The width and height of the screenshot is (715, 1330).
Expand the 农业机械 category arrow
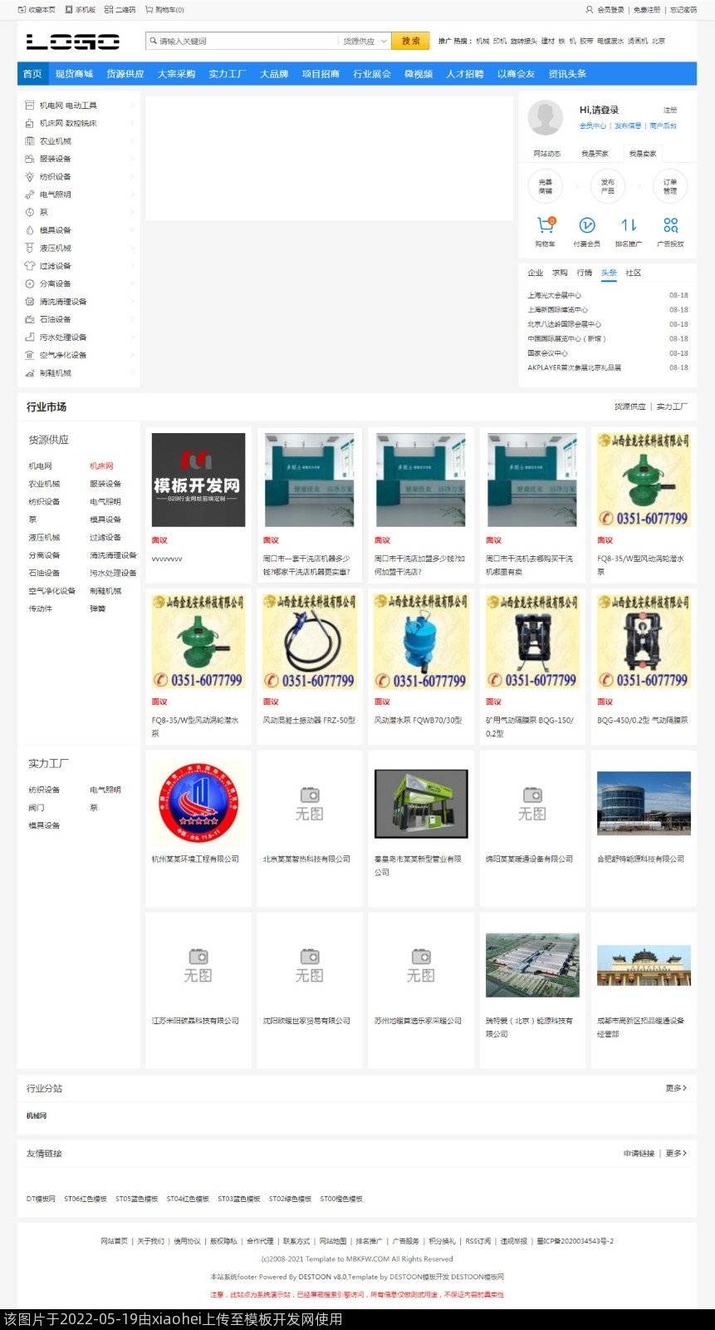(132, 141)
